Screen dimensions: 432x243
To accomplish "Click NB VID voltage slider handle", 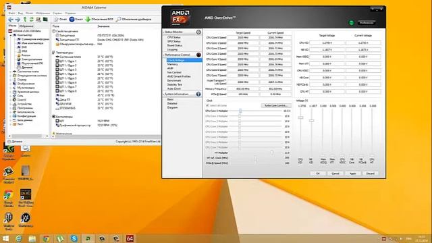I will point(311,121).
